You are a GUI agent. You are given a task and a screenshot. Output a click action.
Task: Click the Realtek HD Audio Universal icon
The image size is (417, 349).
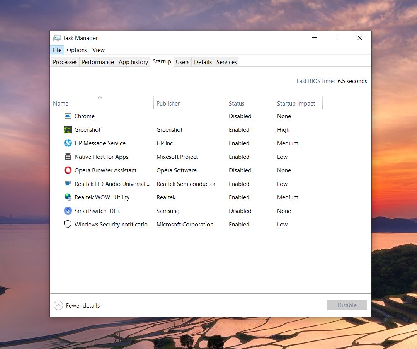tap(68, 184)
